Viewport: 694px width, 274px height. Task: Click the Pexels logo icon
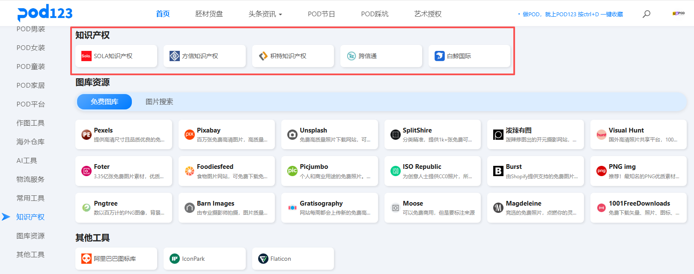click(x=86, y=135)
